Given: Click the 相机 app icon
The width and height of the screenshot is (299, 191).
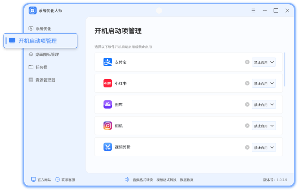Looking at the screenshot, I should point(107,126).
